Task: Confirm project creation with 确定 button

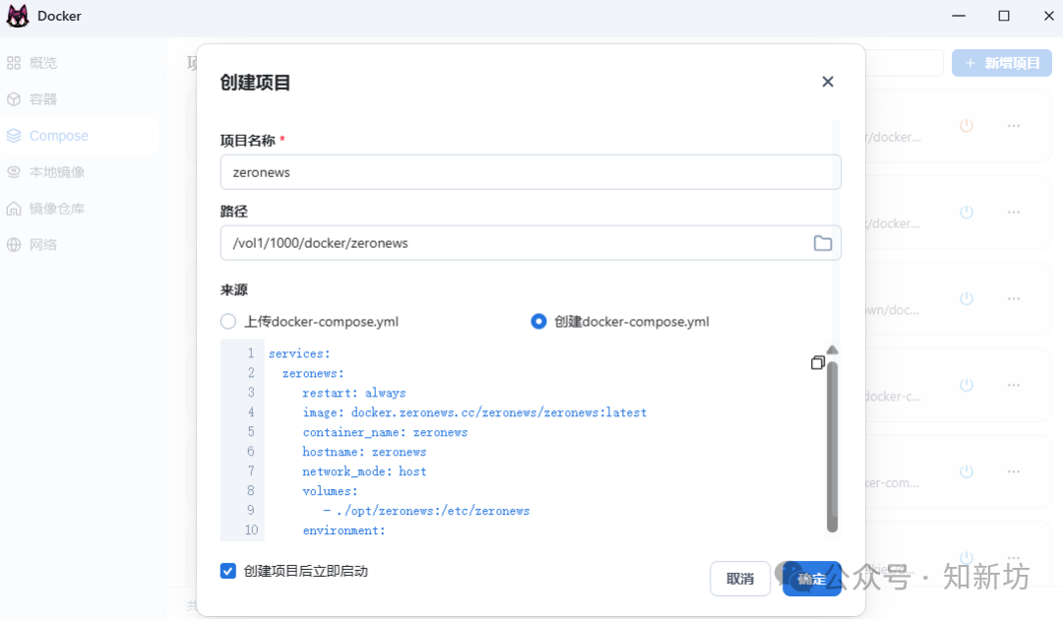Action: 811,579
